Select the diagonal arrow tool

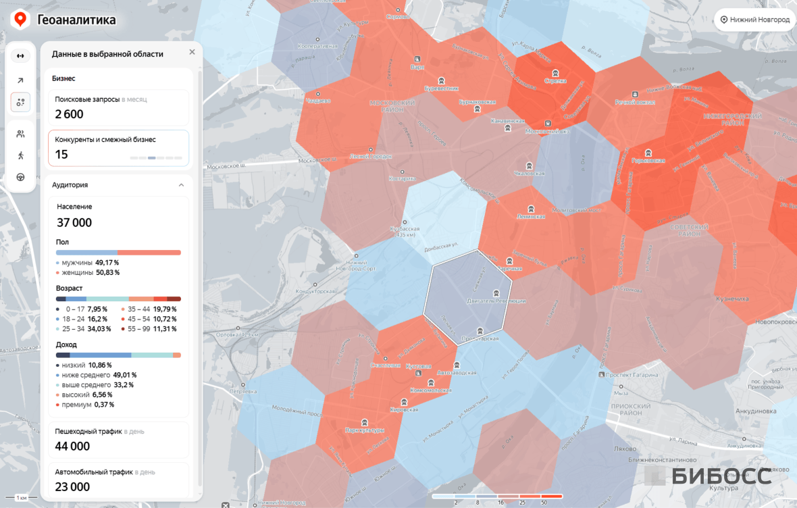[20, 80]
